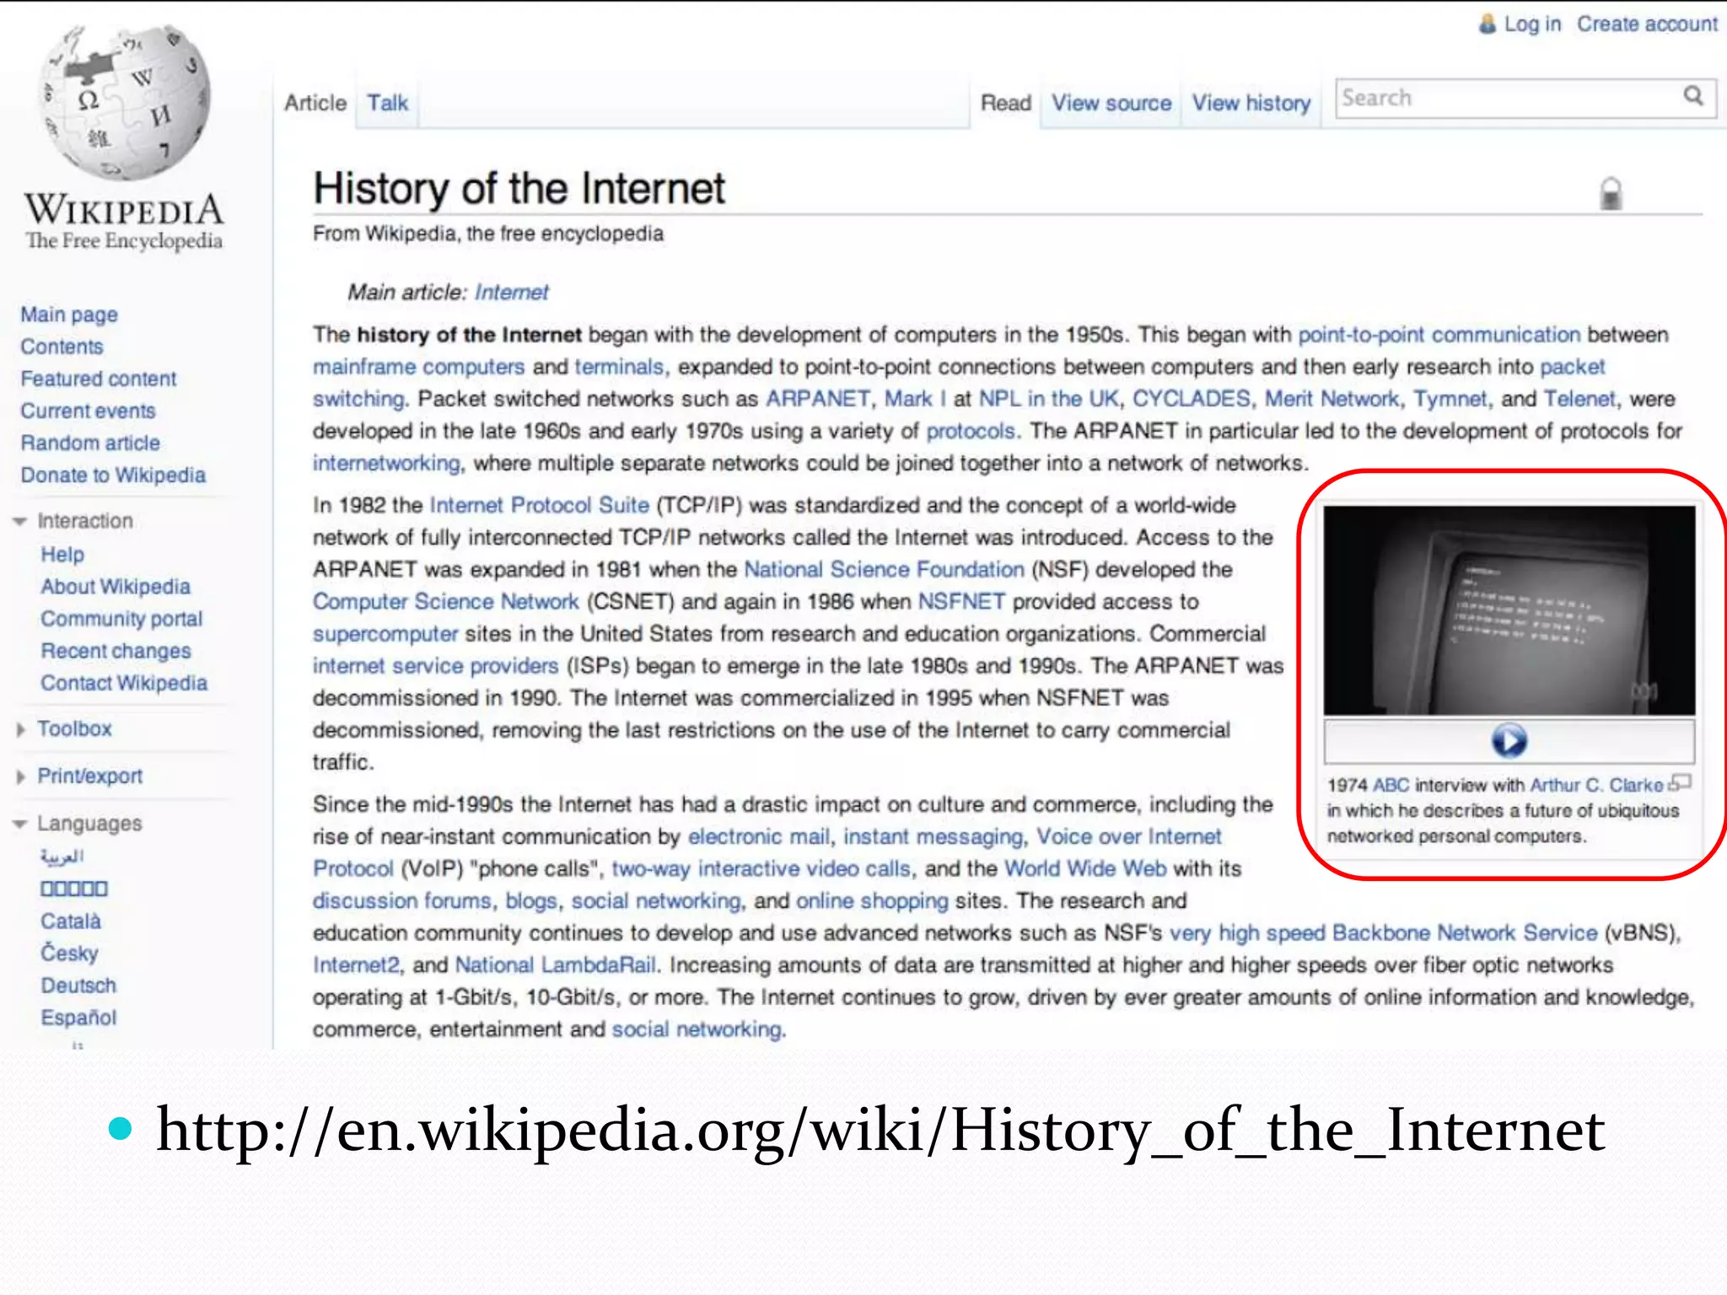Open the Internet2 link

355,965
